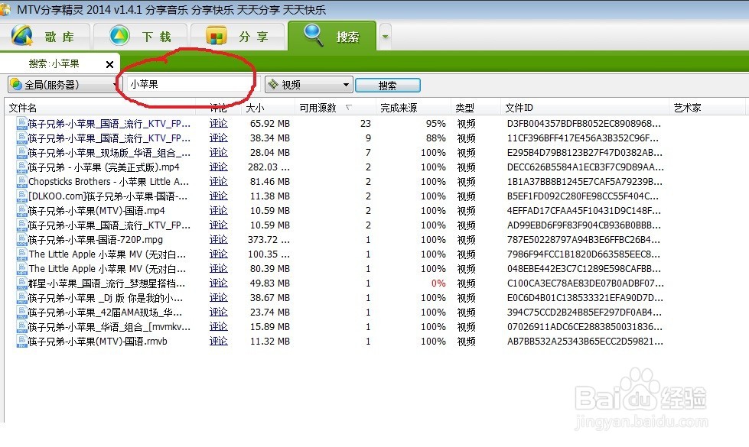Select file ID AB7BB532A25343B65ECC2D59821
Viewport: 749px width, 447px height.
[585, 341]
